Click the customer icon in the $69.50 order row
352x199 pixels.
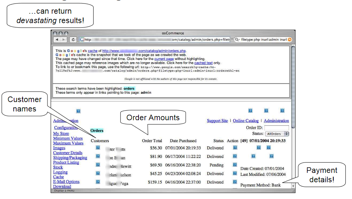tap(98, 165)
